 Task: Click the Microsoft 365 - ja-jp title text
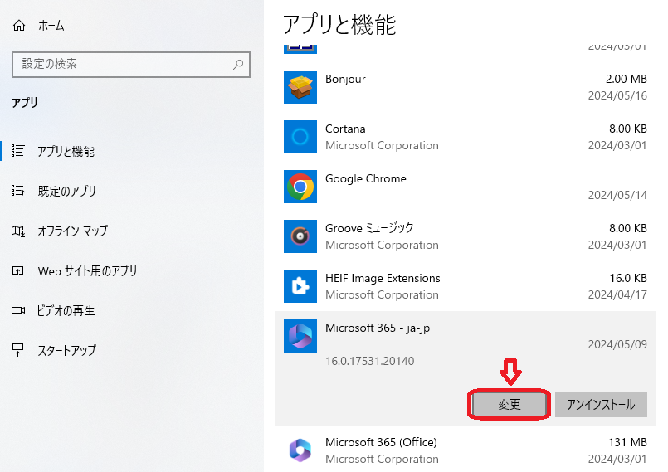[x=378, y=328]
